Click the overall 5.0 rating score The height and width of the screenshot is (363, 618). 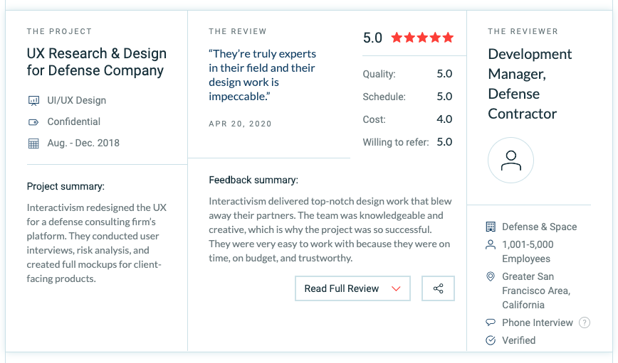[372, 38]
